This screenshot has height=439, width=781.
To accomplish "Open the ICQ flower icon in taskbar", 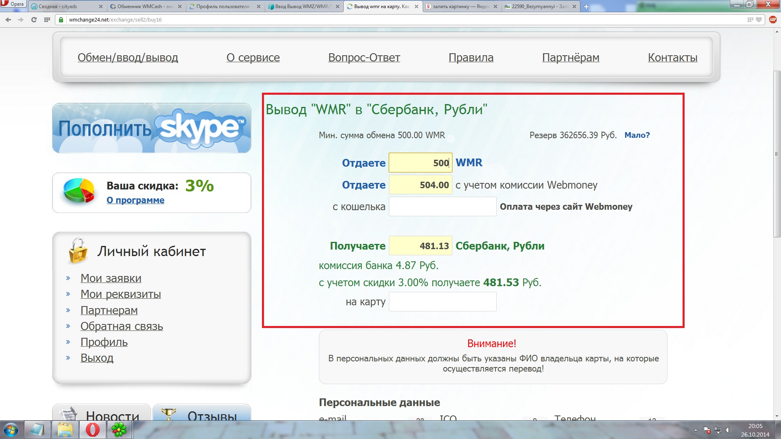I will (120, 430).
